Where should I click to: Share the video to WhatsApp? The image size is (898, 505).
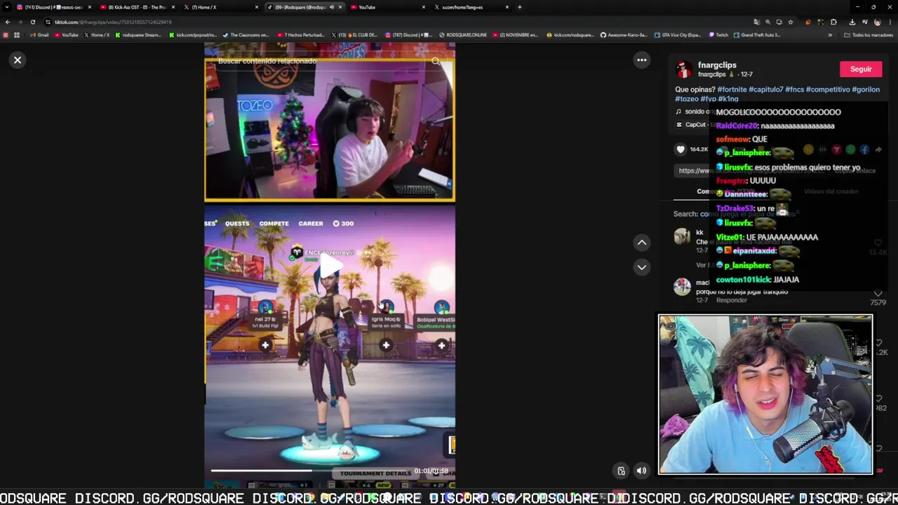pos(850,149)
